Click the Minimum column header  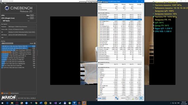coord(123,4)
